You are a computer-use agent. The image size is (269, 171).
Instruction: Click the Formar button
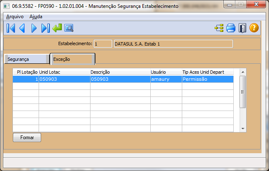click(x=27, y=137)
